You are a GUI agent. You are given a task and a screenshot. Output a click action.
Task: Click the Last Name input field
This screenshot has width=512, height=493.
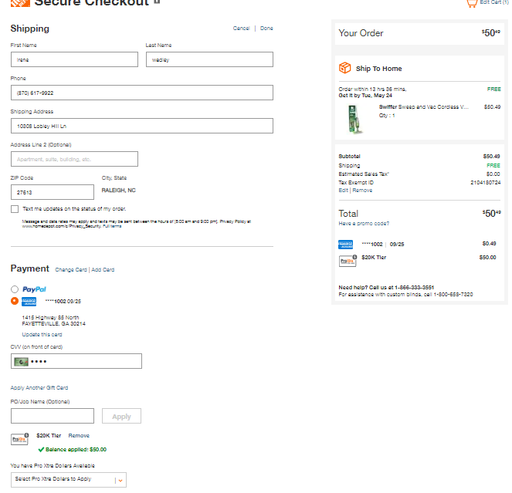pyautogui.click(x=209, y=59)
